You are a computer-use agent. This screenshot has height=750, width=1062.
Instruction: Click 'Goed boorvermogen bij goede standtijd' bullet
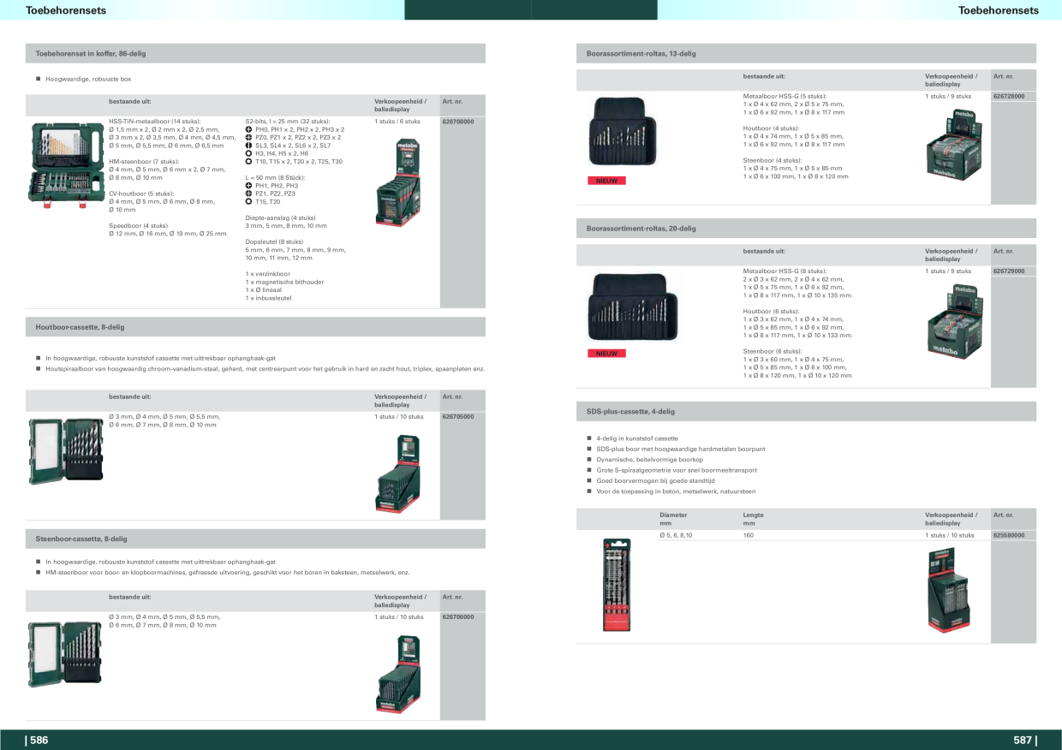pyautogui.click(x=654, y=480)
